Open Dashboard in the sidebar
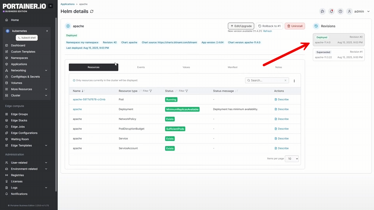This screenshot has width=374, height=210. coord(18,45)
